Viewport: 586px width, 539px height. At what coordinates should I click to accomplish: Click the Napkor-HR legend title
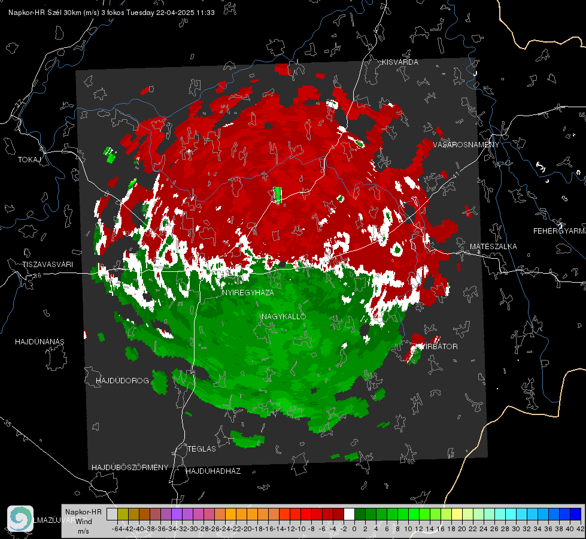pos(83,512)
